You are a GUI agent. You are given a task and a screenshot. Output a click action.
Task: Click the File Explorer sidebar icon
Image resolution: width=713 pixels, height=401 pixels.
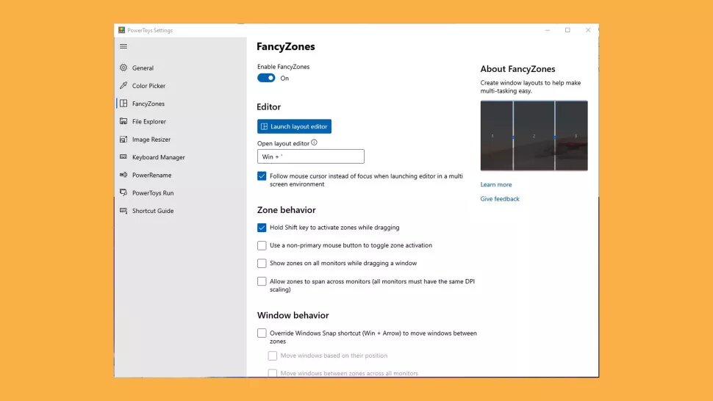click(x=123, y=122)
